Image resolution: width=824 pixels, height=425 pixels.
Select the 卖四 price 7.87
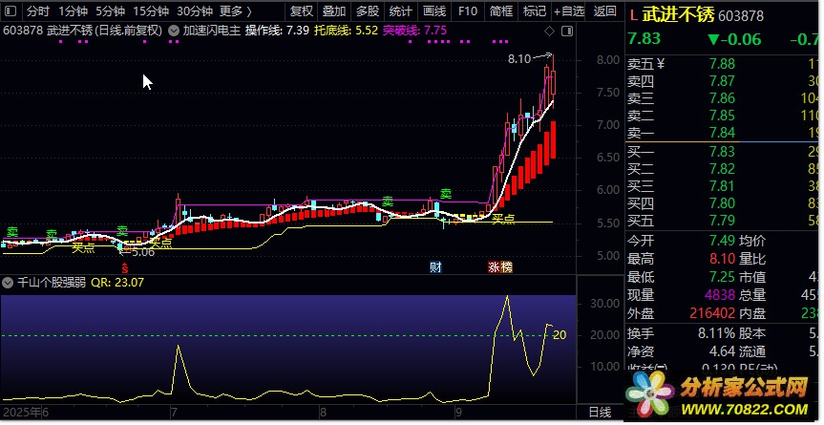click(x=722, y=81)
